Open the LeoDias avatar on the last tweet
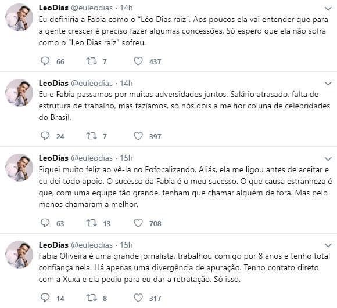This screenshot has height=308, width=337. click(x=19, y=255)
